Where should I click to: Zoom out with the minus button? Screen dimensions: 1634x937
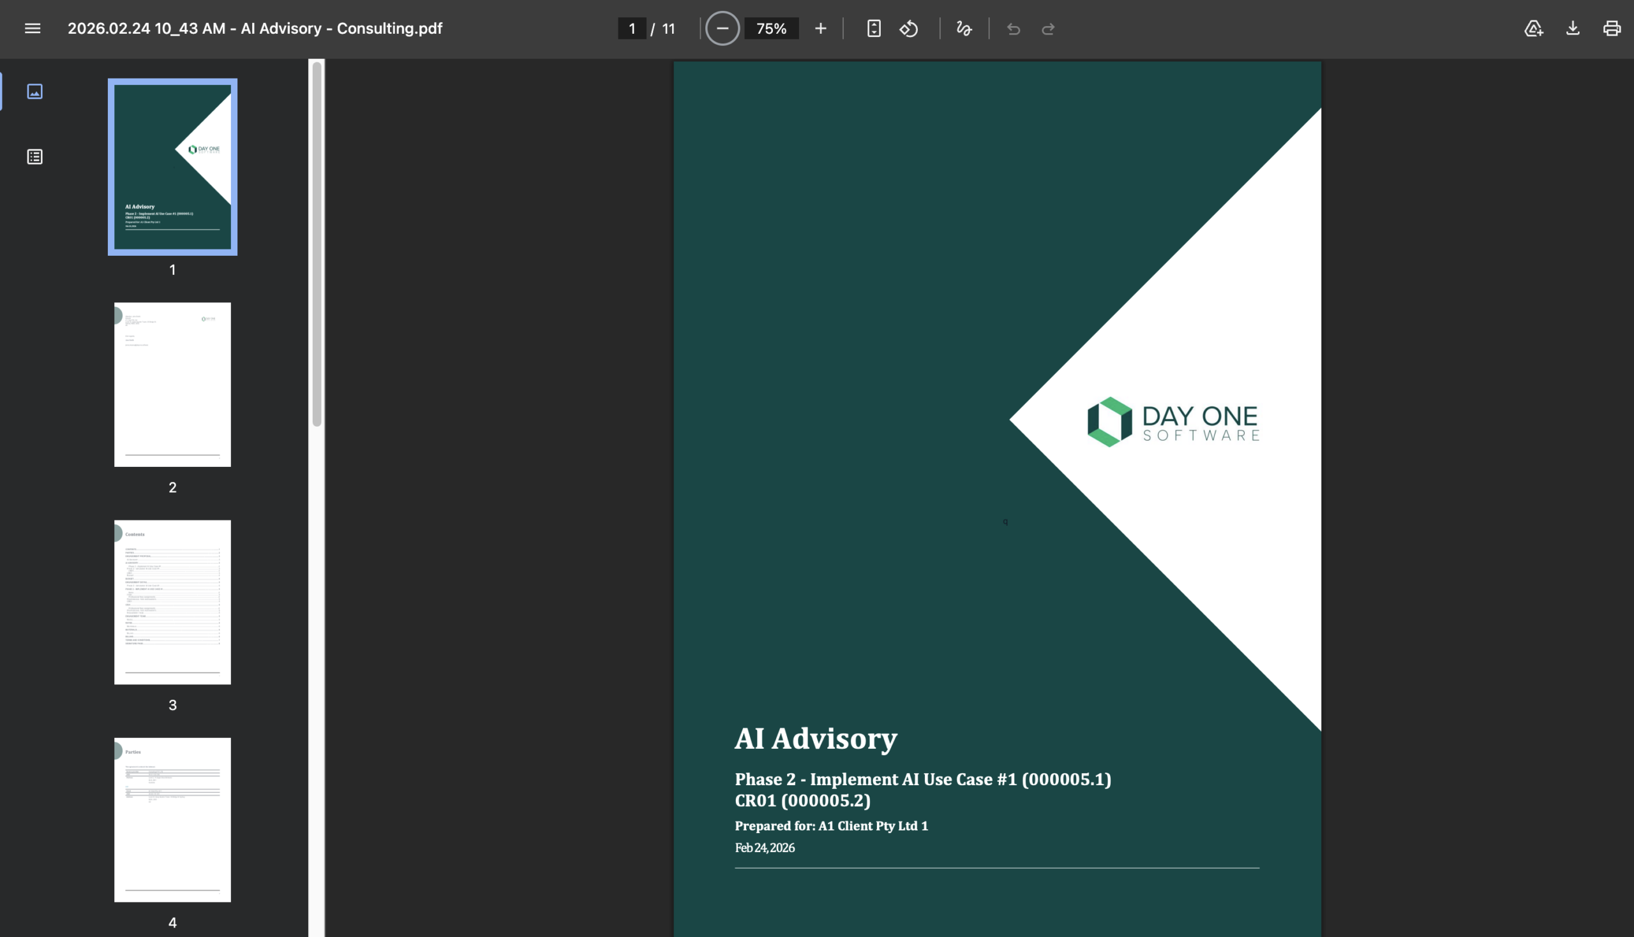click(x=723, y=28)
